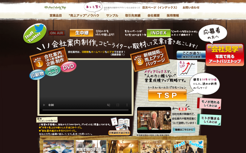Open the "売上アップ"ノウハウ menu
This screenshot has width=246, height=153.
click(84, 15)
